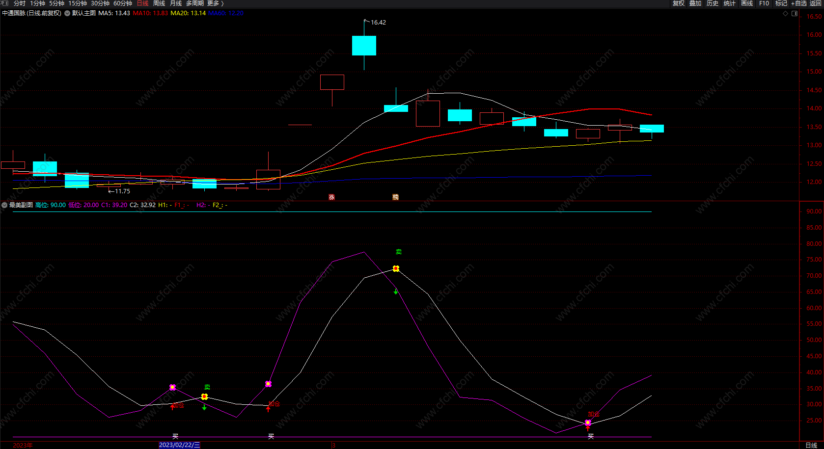Image resolution: width=824 pixels, height=449 pixels.
Task: Add stock via +自选 button
Action: click(x=799, y=3)
